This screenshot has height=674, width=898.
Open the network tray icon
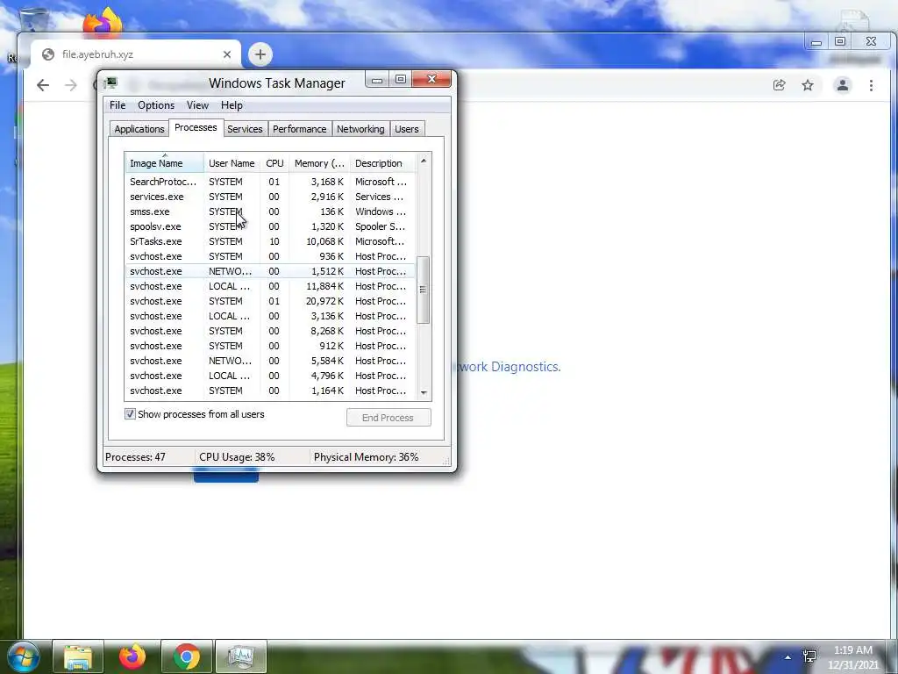pyautogui.click(x=809, y=656)
